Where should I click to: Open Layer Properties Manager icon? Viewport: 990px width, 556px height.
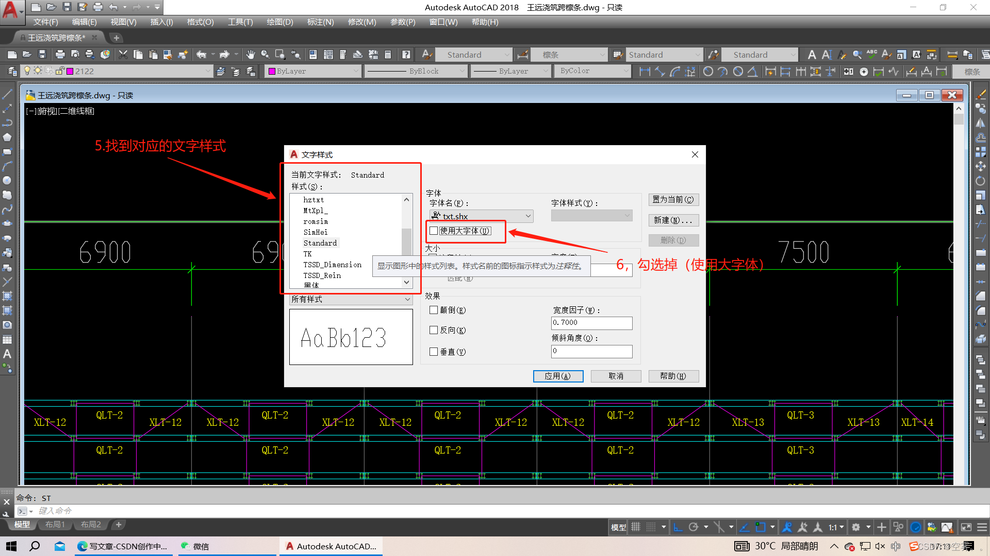(x=12, y=71)
